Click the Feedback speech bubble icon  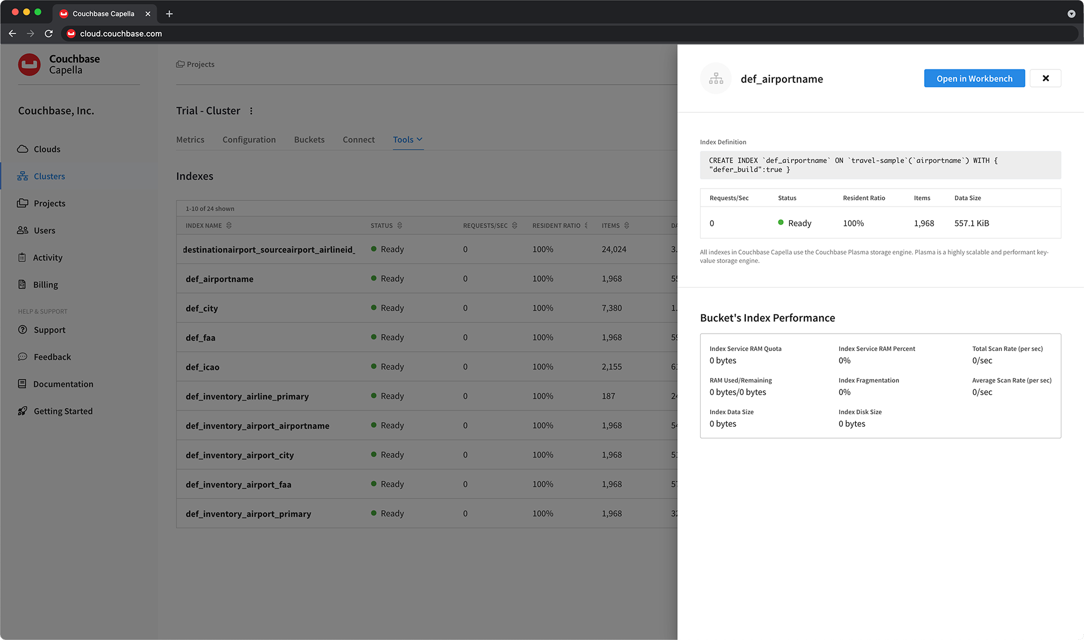[x=23, y=357]
